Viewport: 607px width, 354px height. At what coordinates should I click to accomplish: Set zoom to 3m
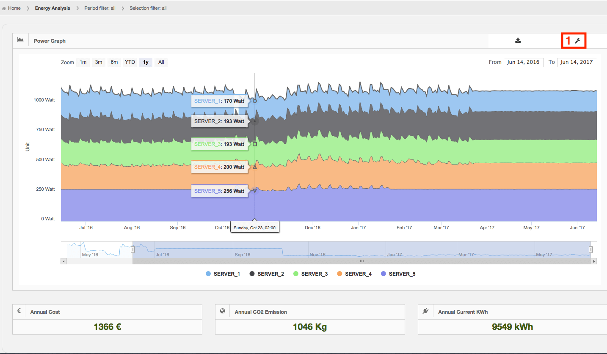[98, 62]
